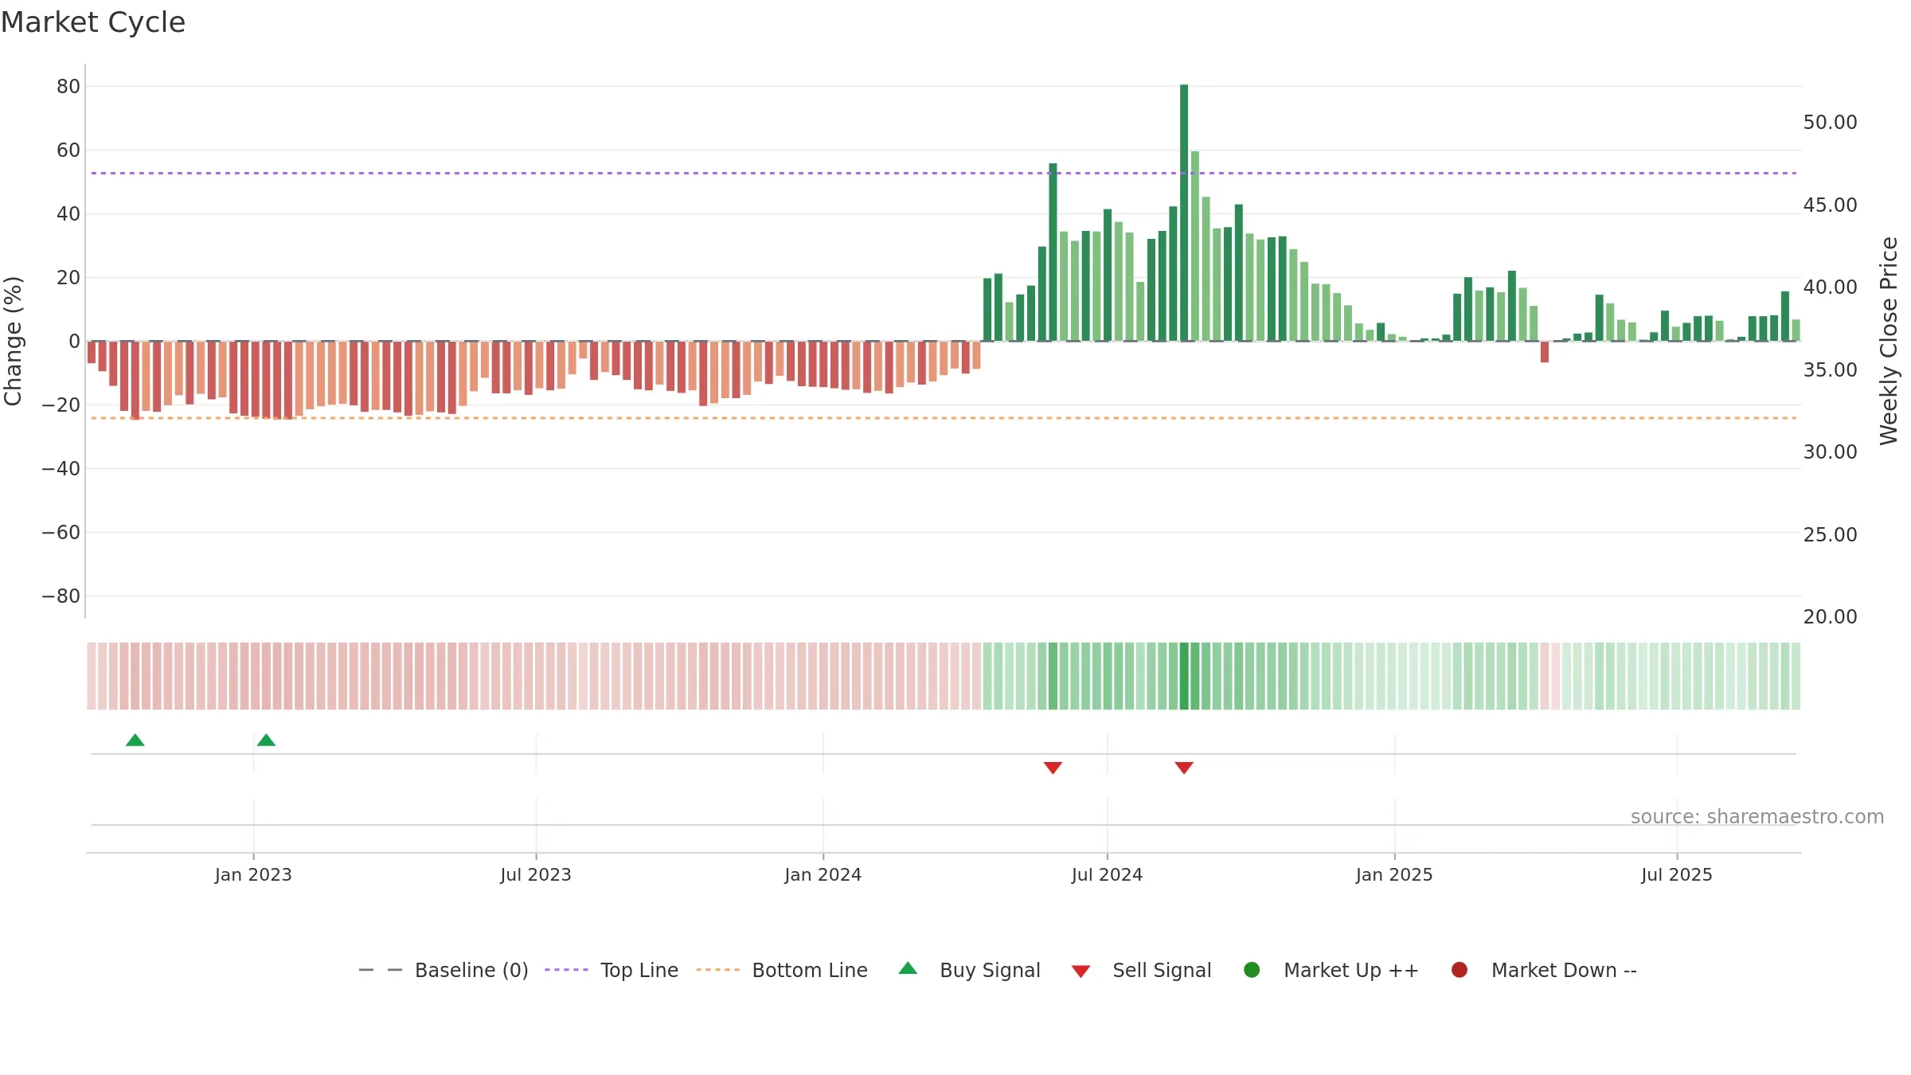Toggle the Sell Signal legend entry

tap(1141, 970)
